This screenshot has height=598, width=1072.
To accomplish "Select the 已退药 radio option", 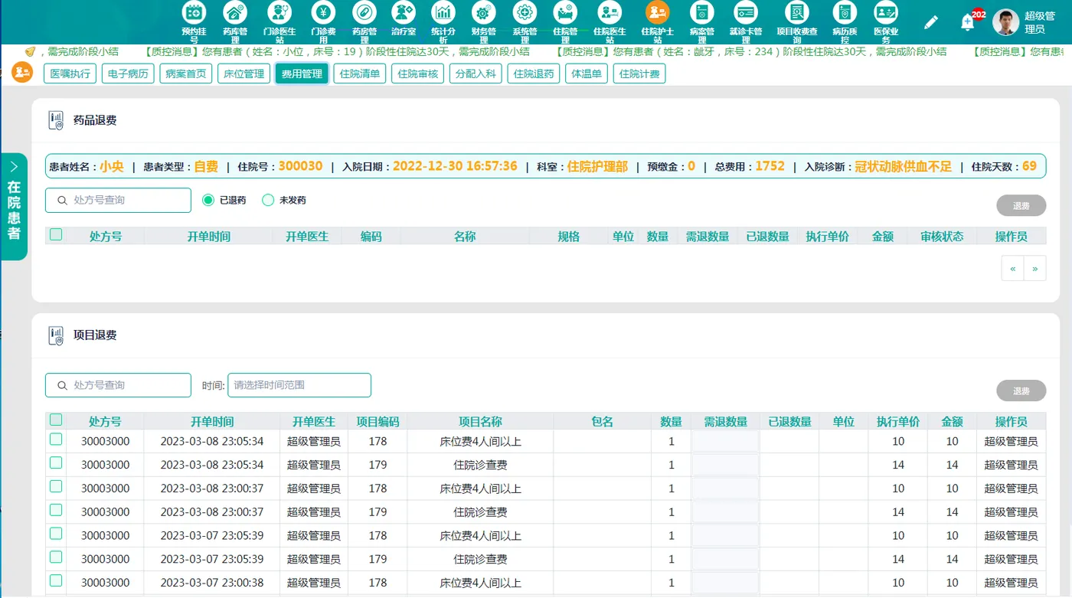I will 208,200.
